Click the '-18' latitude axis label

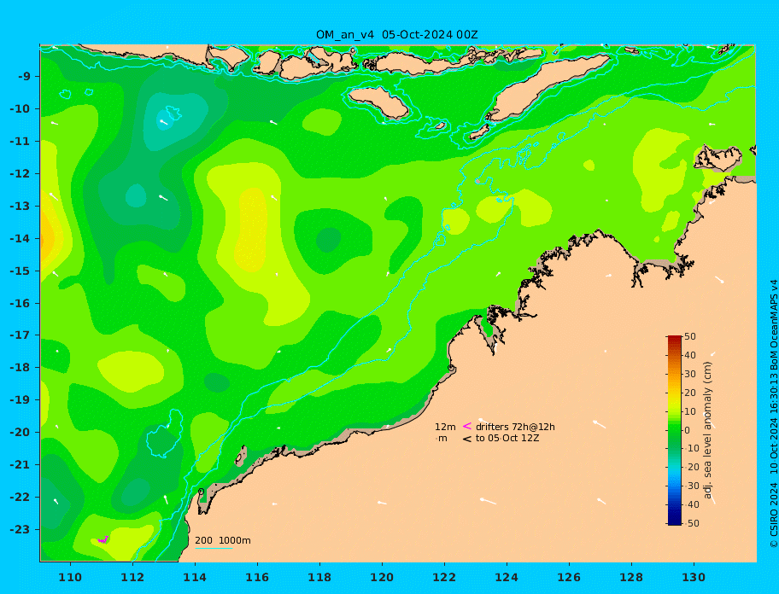click(x=20, y=368)
